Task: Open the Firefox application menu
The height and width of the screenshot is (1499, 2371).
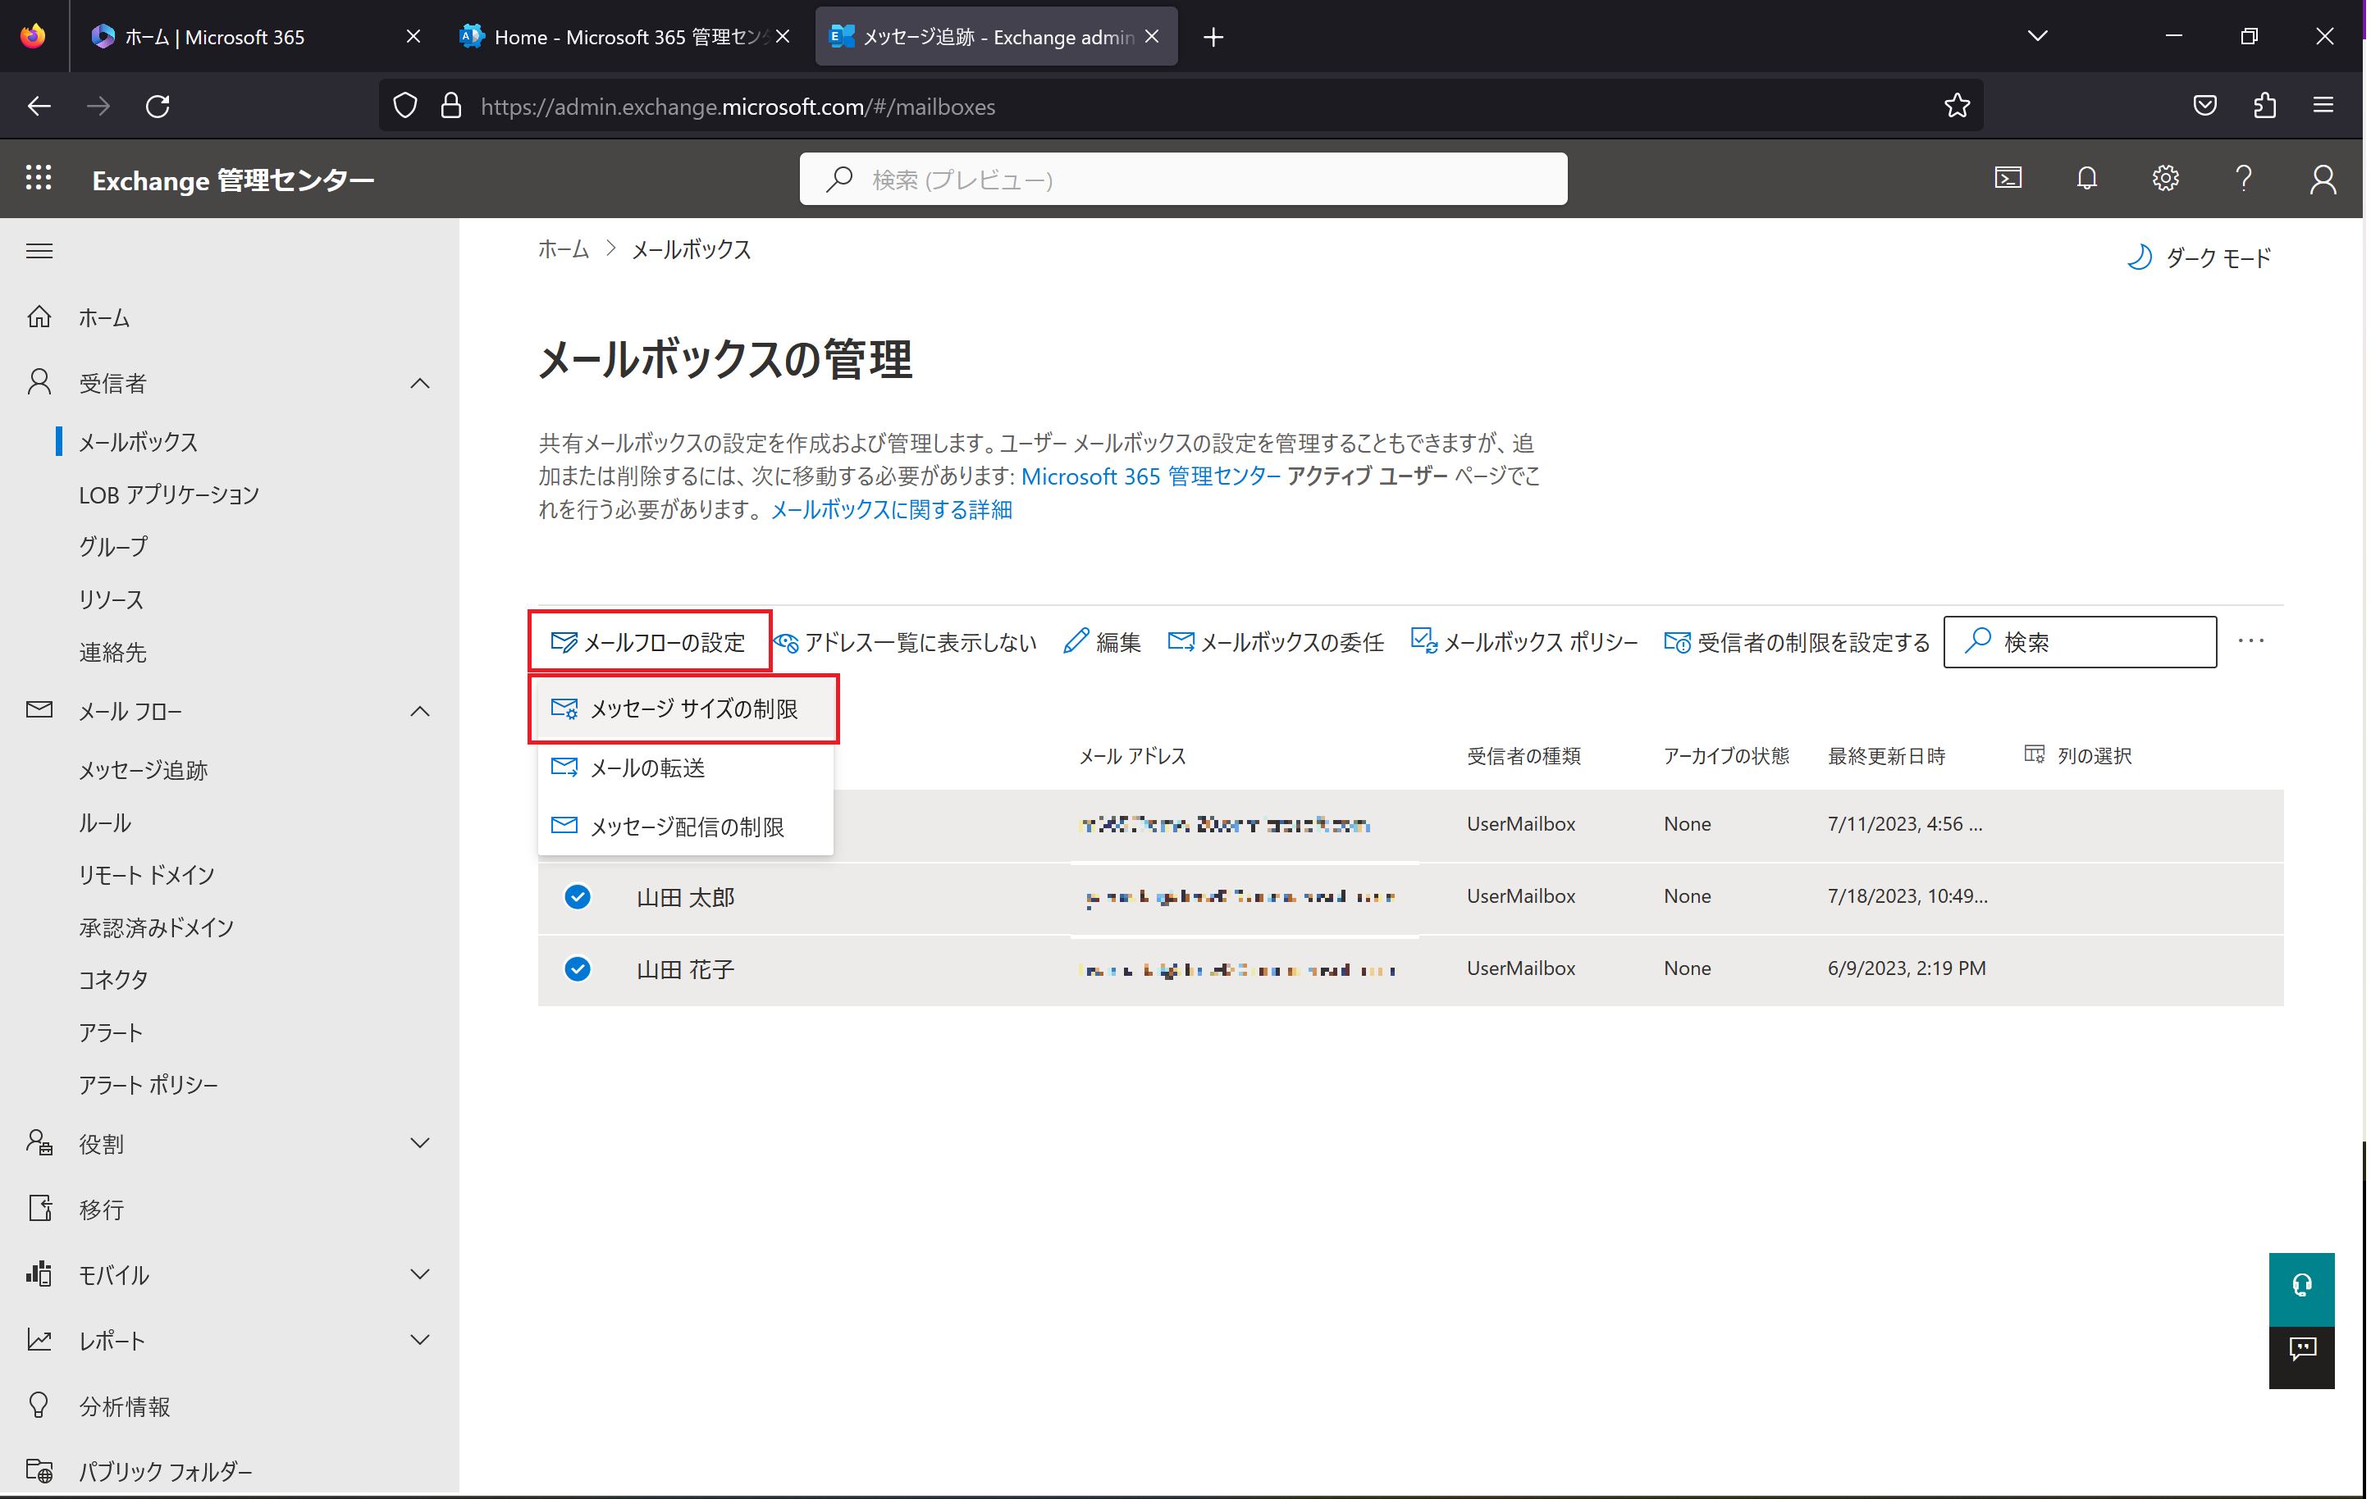Action: coord(2323,105)
